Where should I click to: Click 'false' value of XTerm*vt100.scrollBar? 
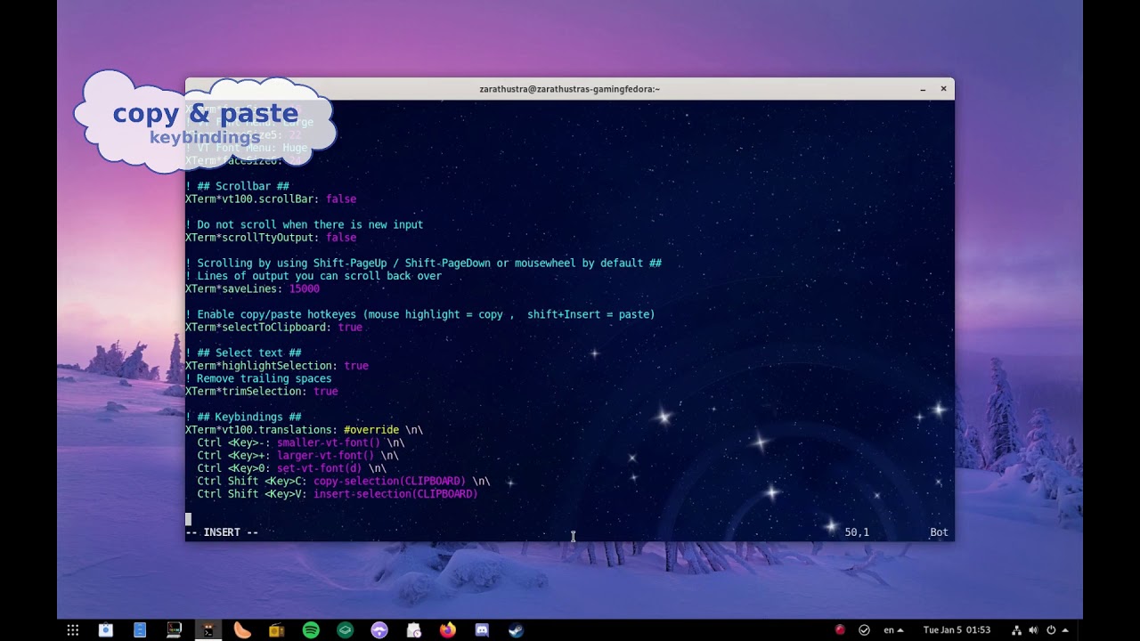341,199
